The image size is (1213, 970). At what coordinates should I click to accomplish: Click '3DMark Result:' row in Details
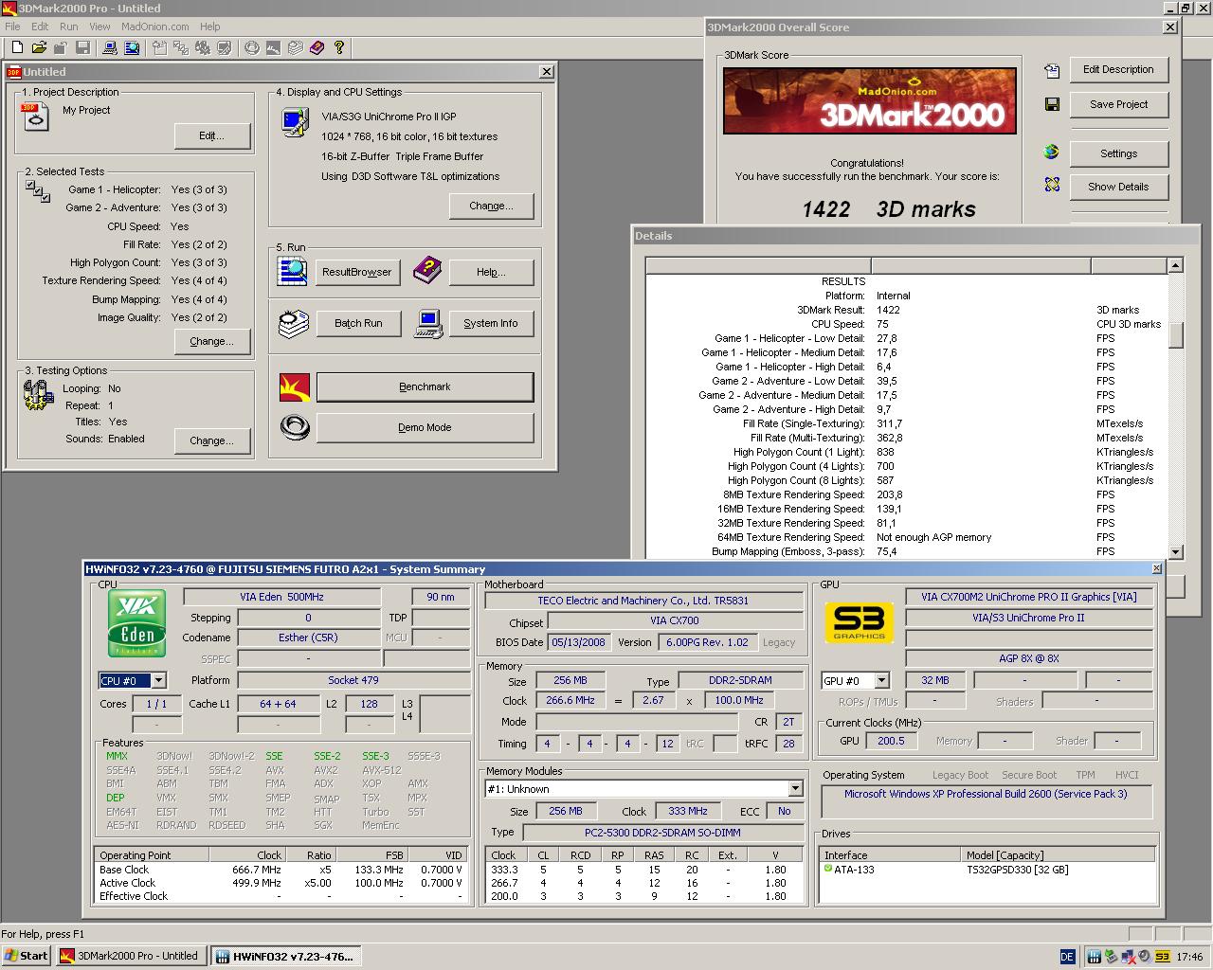coord(907,310)
